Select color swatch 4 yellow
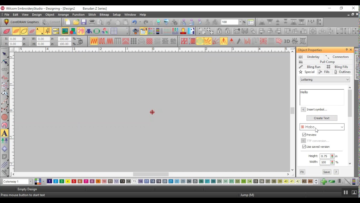 pos(68,181)
